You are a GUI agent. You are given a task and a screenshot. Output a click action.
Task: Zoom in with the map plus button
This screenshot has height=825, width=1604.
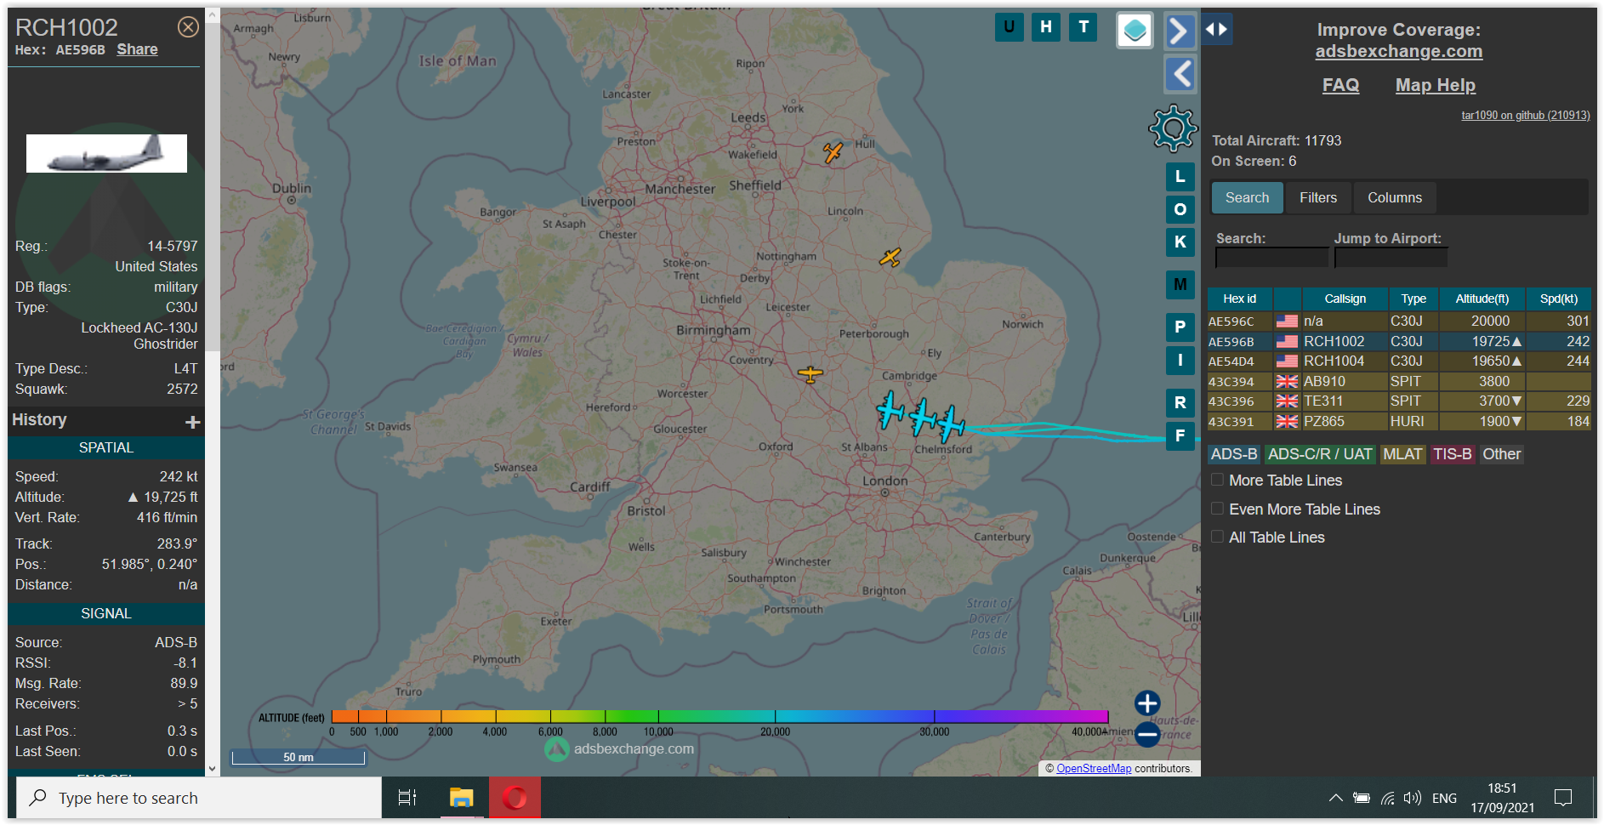1147,703
